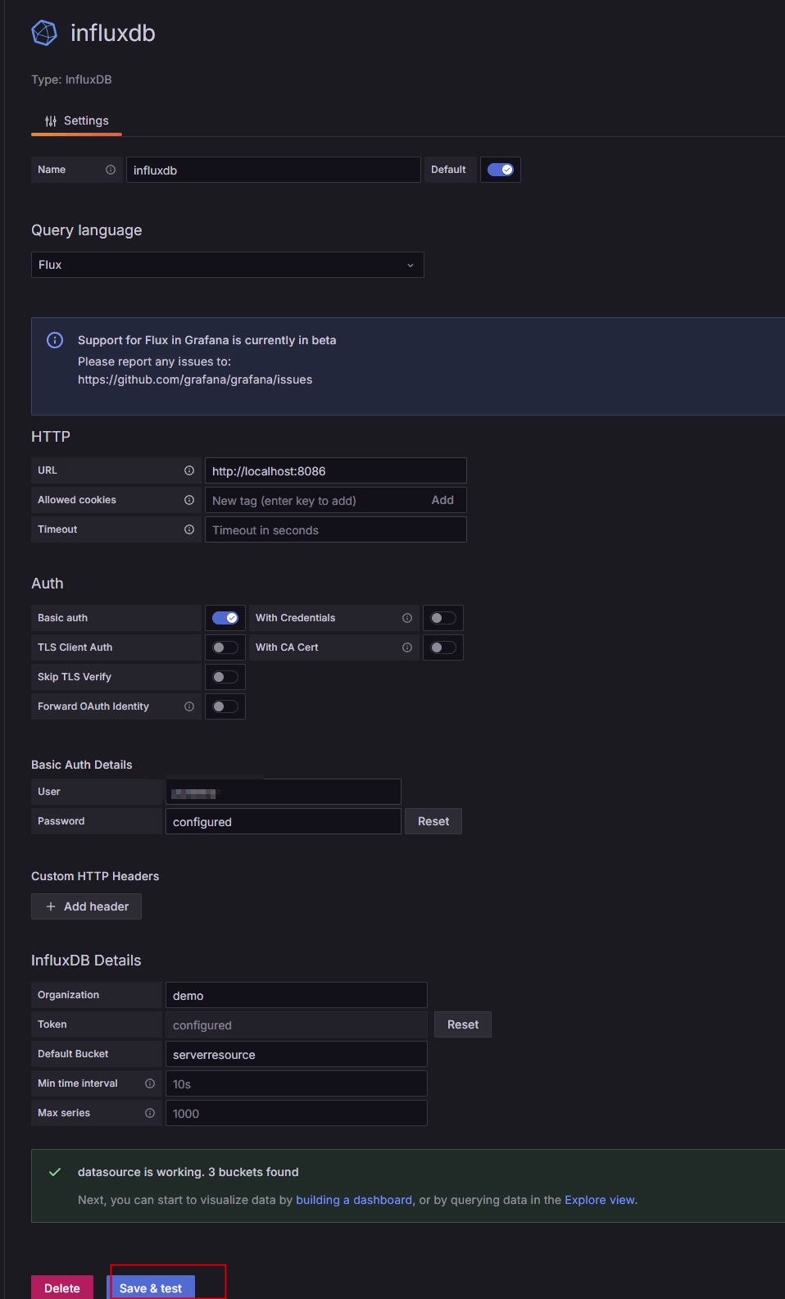This screenshot has height=1299, width=785.
Task: Reset the Basic Auth password
Action: pos(433,821)
